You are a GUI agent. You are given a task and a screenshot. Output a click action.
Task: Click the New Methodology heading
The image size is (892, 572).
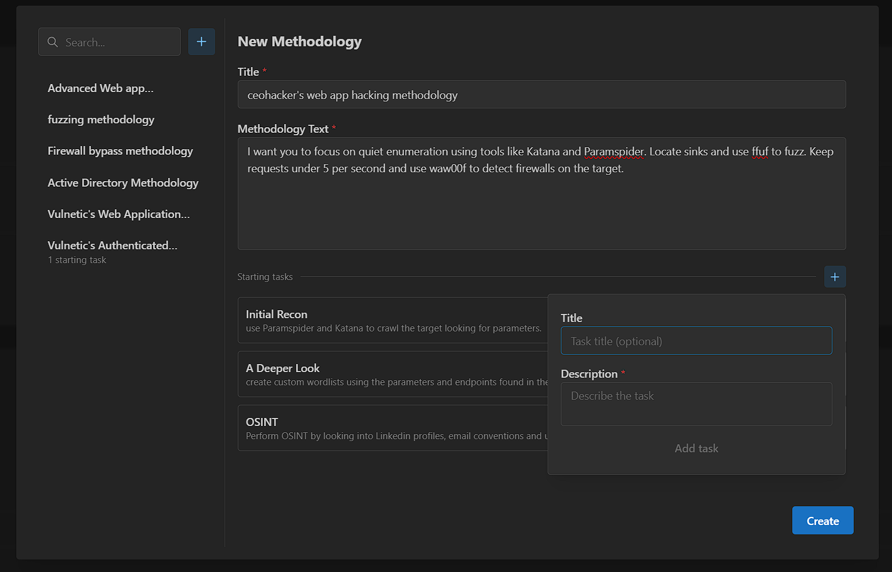click(299, 41)
